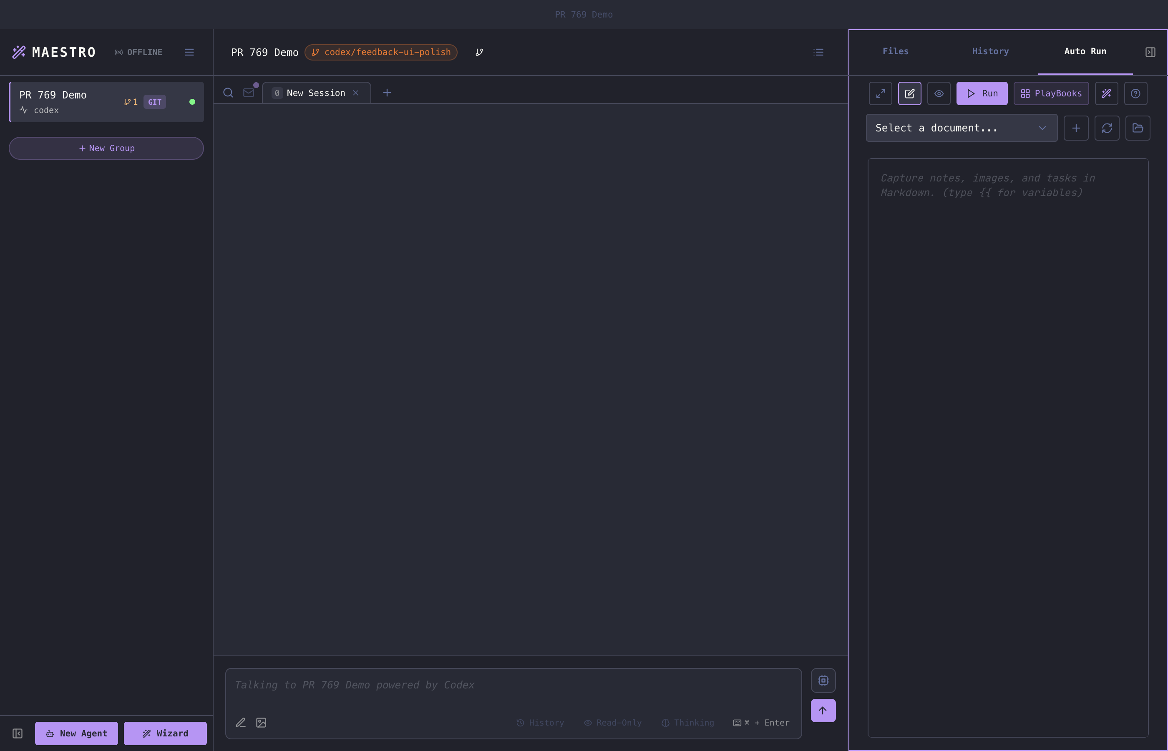Click the magic wand icon beside PlayBooks

(1106, 93)
